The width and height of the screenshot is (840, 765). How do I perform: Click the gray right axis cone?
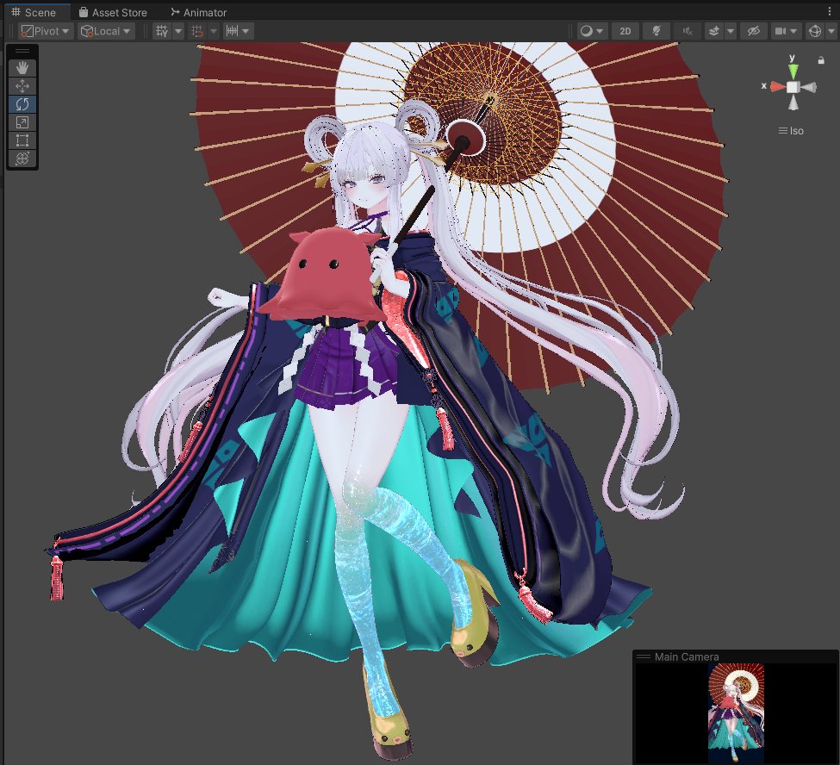click(809, 87)
